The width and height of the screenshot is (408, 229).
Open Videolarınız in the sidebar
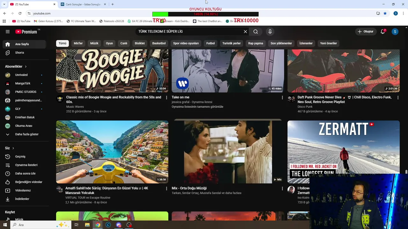24,191
